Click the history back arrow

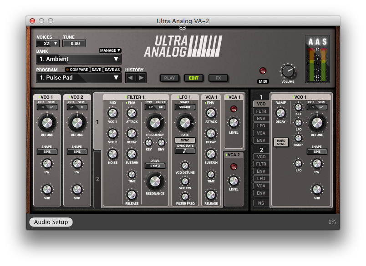coord(131,78)
